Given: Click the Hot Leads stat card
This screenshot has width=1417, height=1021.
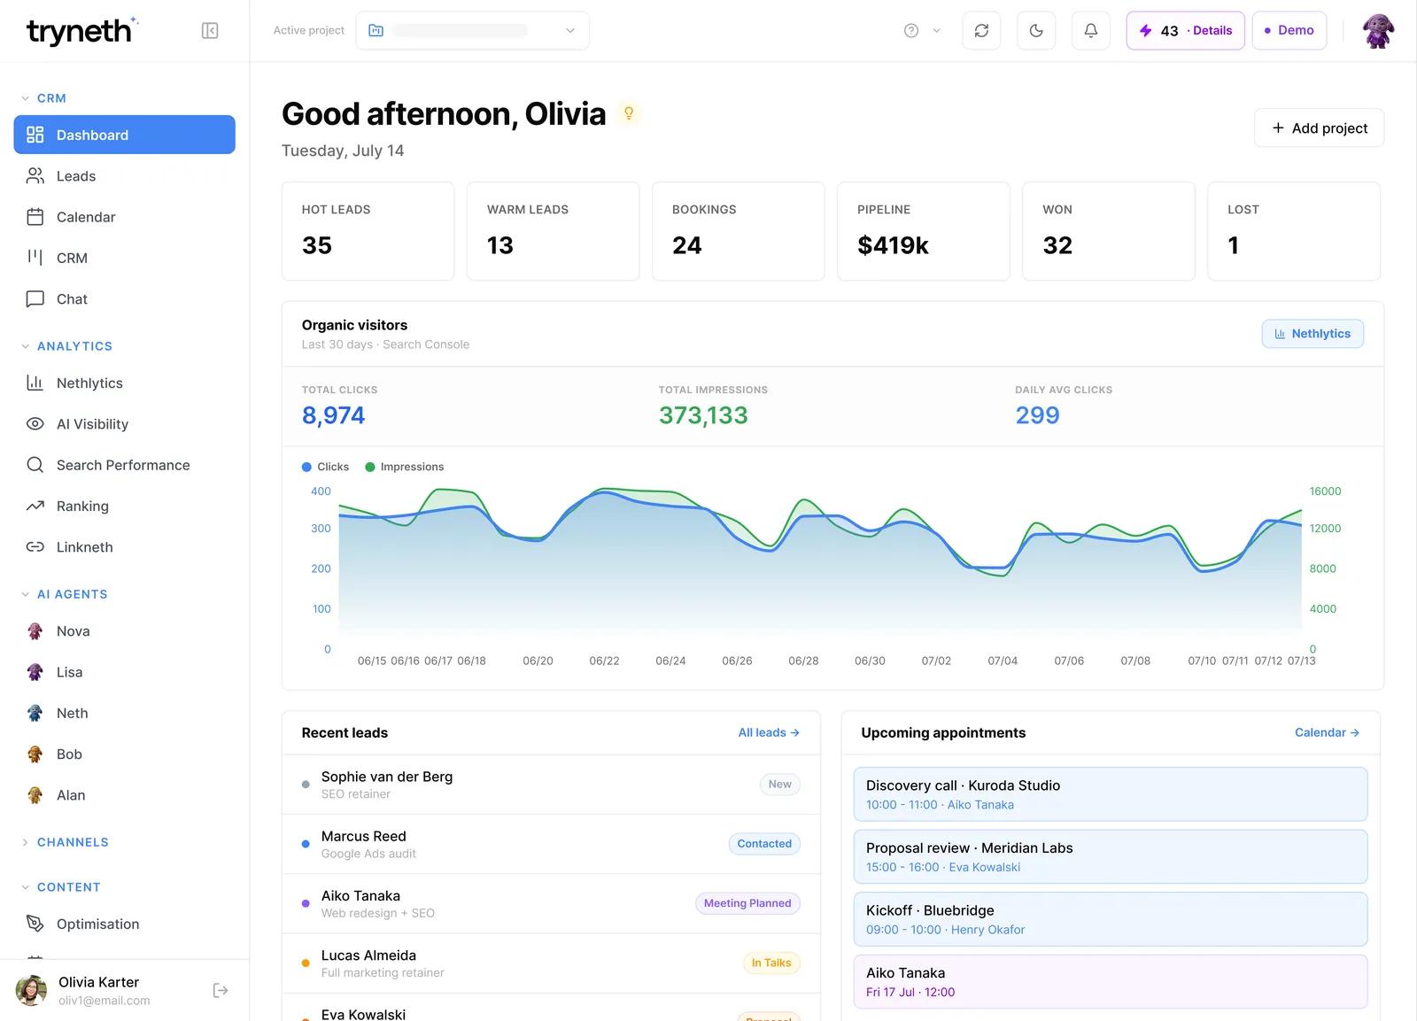Looking at the screenshot, I should (x=368, y=231).
